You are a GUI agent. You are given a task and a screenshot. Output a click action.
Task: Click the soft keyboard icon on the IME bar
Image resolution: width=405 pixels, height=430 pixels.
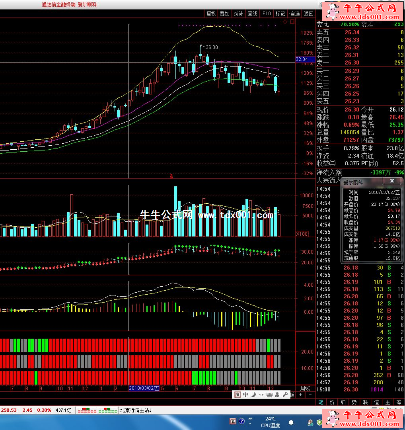(269, 395)
